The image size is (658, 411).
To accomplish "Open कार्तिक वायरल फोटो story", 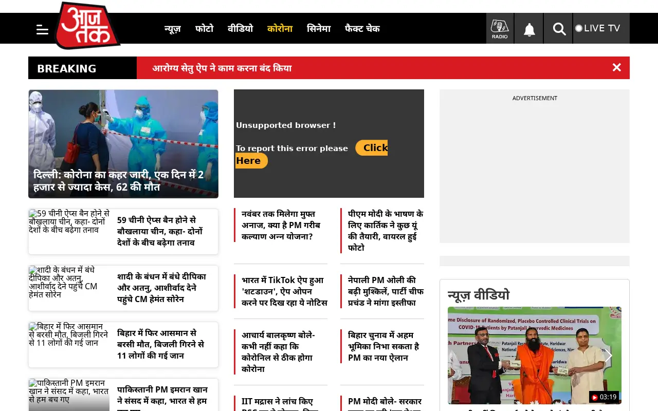I will coord(386,231).
